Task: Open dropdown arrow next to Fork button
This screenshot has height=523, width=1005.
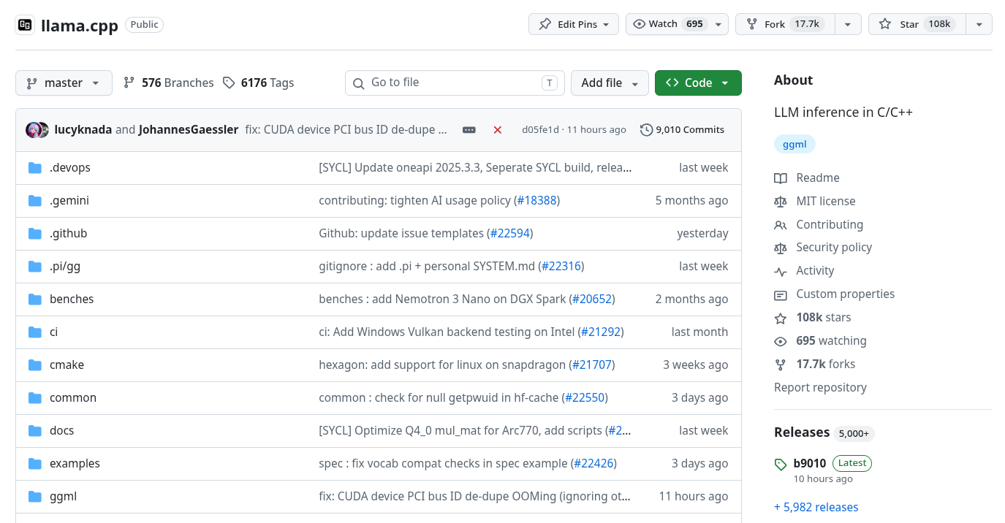Action: (x=848, y=24)
